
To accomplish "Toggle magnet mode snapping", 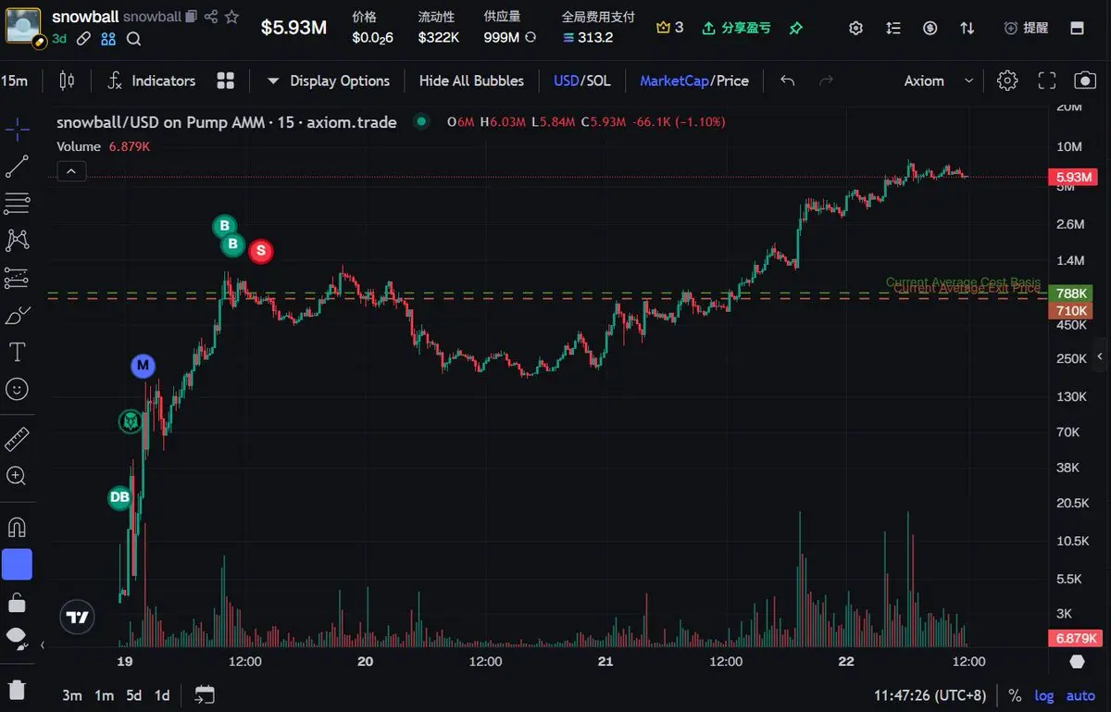I will tap(17, 527).
